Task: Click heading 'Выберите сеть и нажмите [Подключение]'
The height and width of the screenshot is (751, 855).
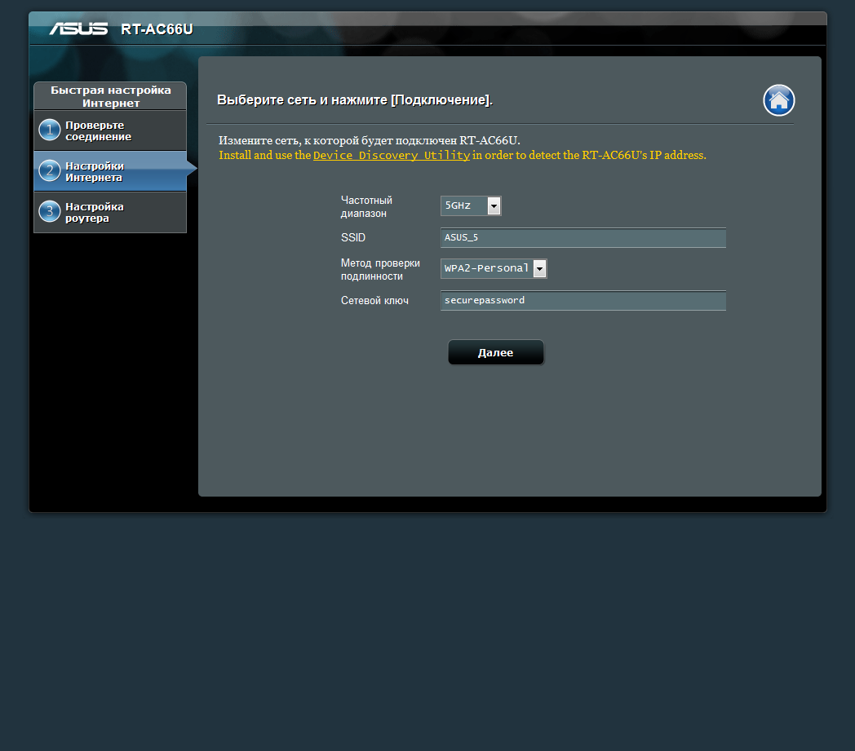Action: [x=354, y=100]
